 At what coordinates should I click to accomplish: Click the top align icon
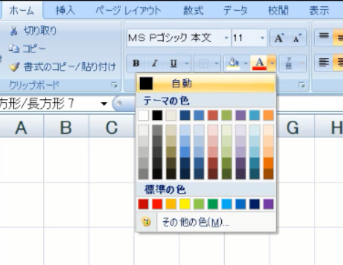[324, 36]
